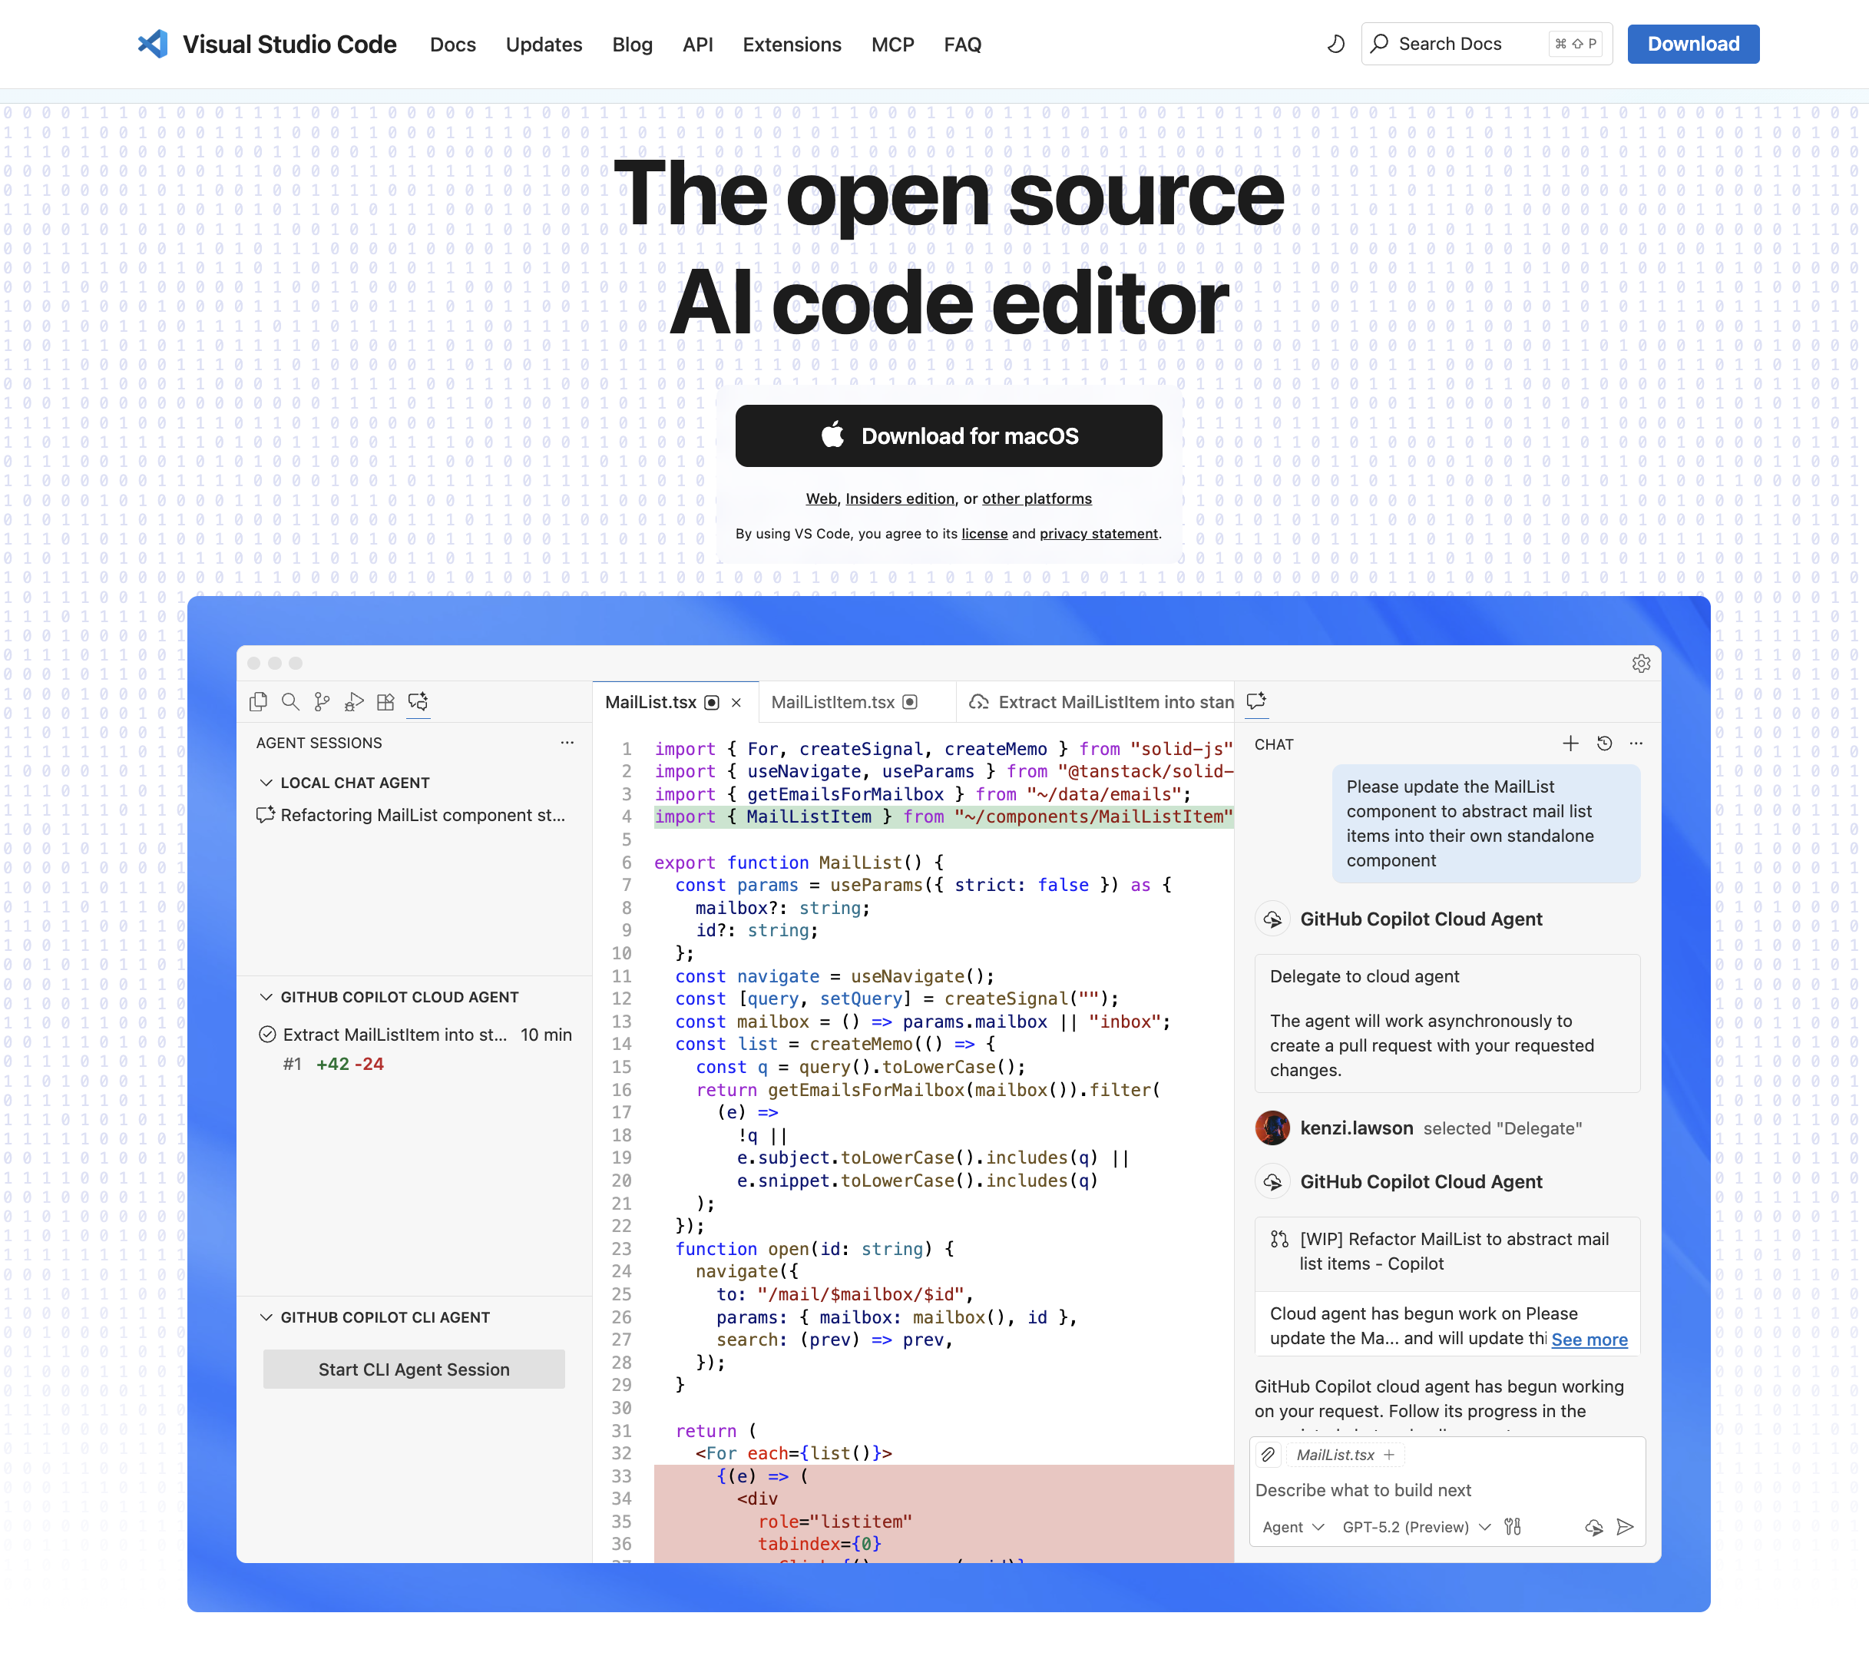Click Download for macOS button

click(948, 436)
